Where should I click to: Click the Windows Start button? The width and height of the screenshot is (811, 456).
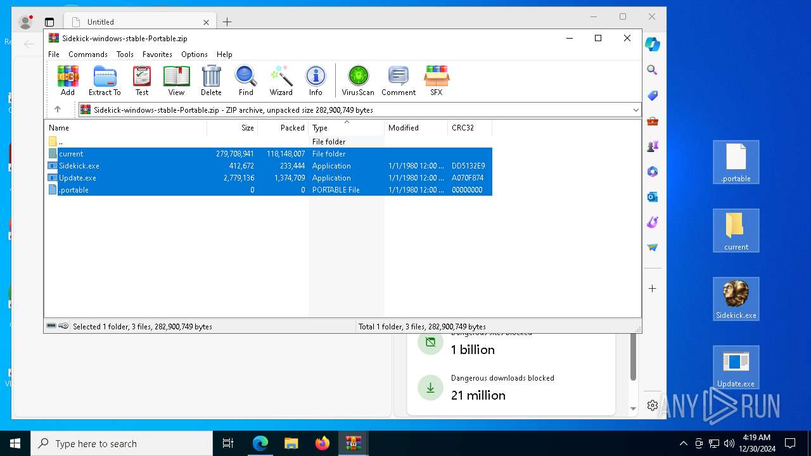tap(15, 443)
